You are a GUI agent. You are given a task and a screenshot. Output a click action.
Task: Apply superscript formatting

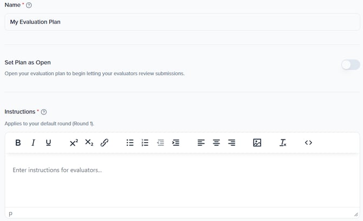pos(74,143)
